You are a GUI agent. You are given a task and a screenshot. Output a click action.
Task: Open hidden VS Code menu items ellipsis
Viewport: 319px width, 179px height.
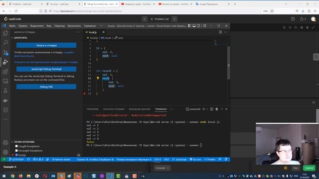(101, 26)
